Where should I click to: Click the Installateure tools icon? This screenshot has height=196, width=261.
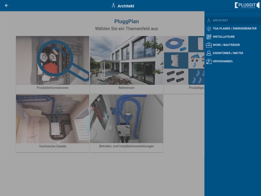pos(209,37)
